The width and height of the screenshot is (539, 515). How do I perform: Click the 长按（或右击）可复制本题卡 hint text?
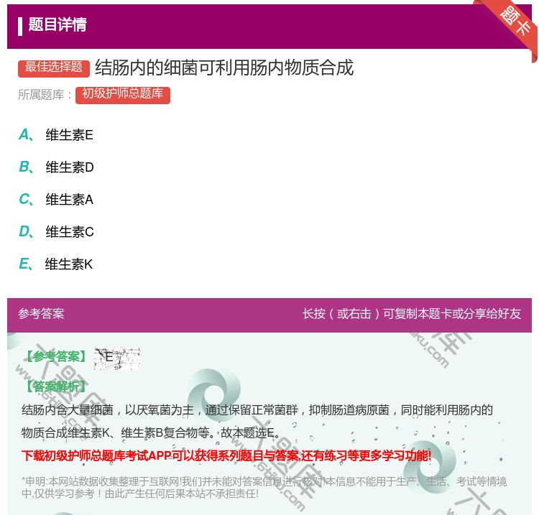(x=412, y=314)
